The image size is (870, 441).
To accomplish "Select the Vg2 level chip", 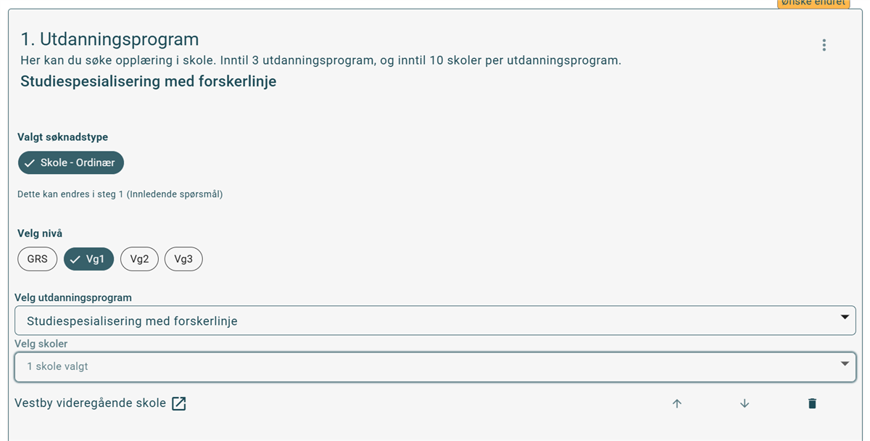I will (x=139, y=259).
